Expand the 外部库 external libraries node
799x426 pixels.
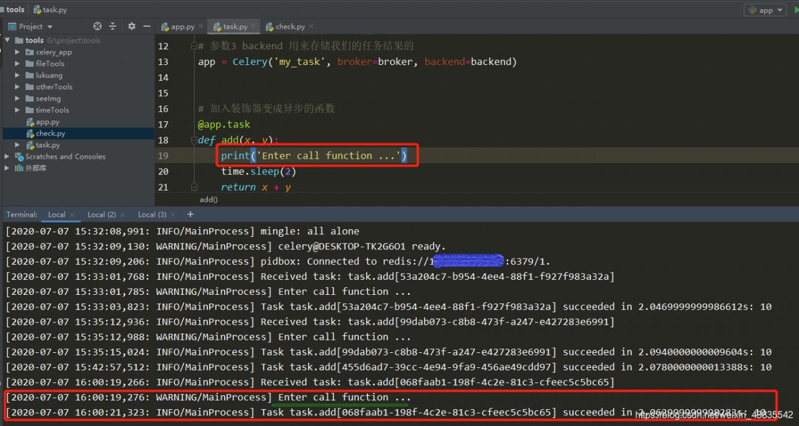coord(7,168)
